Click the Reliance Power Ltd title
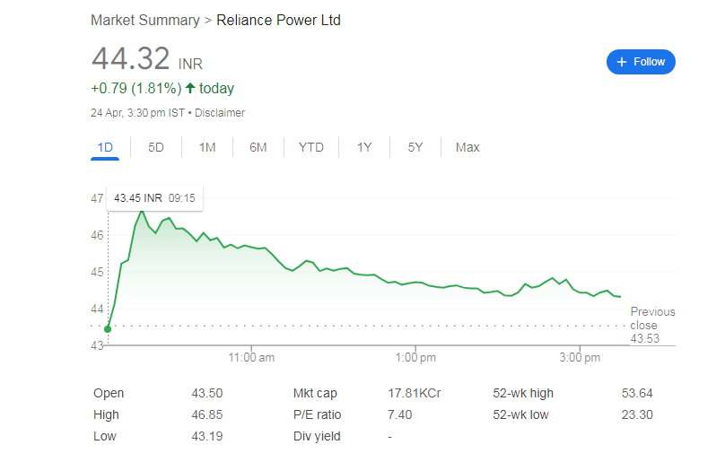This screenshot has width=725, height=462. tap(278, 21)
